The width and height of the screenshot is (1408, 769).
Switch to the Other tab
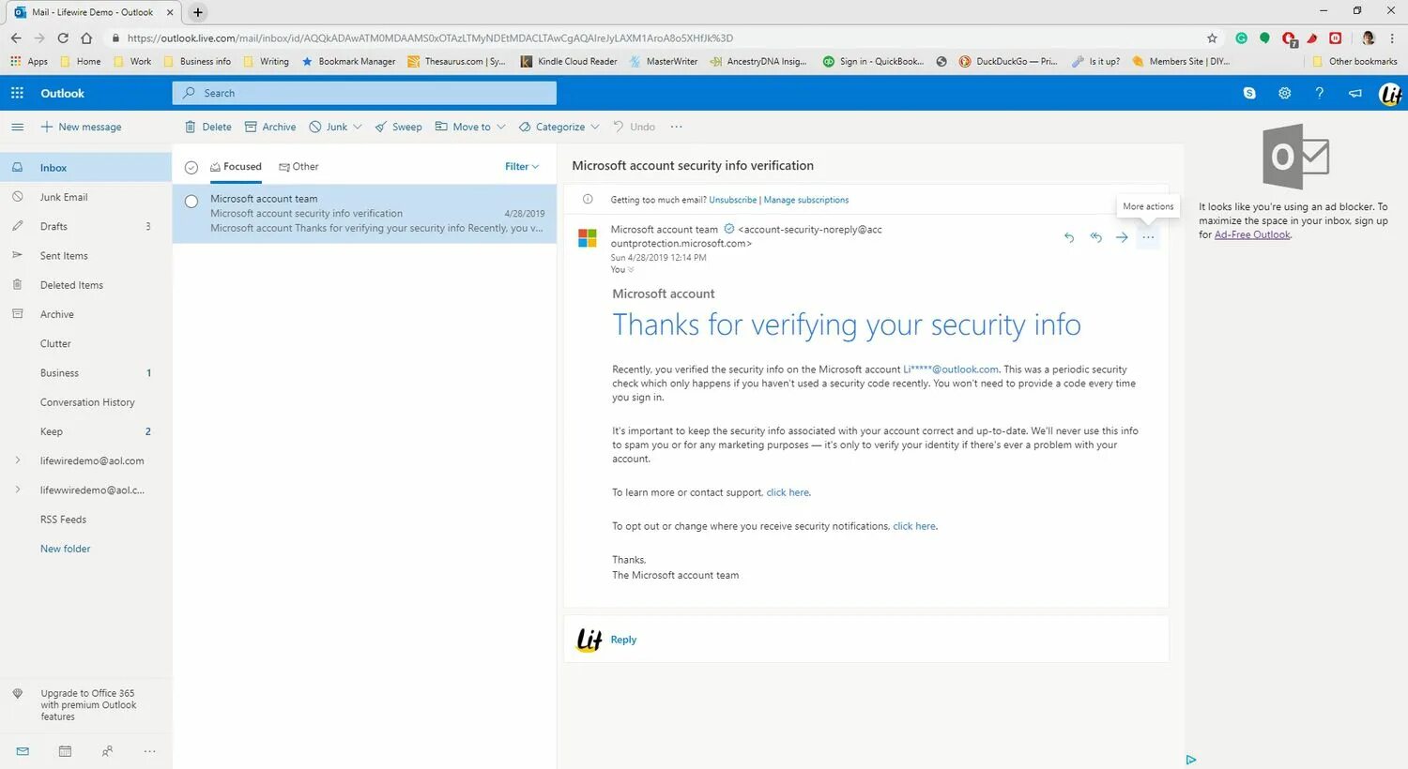298,166
